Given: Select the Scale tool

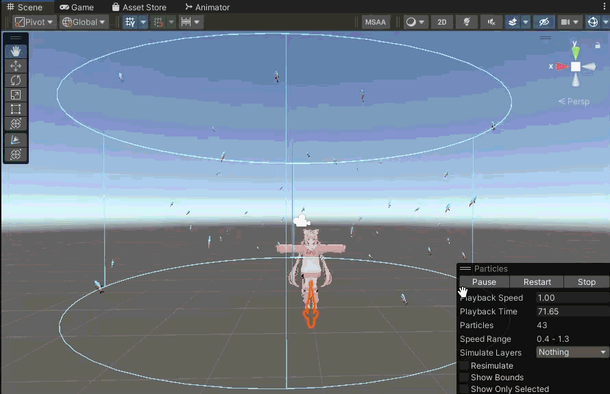Looking at the screenshot, I should [x=16, y=95].
